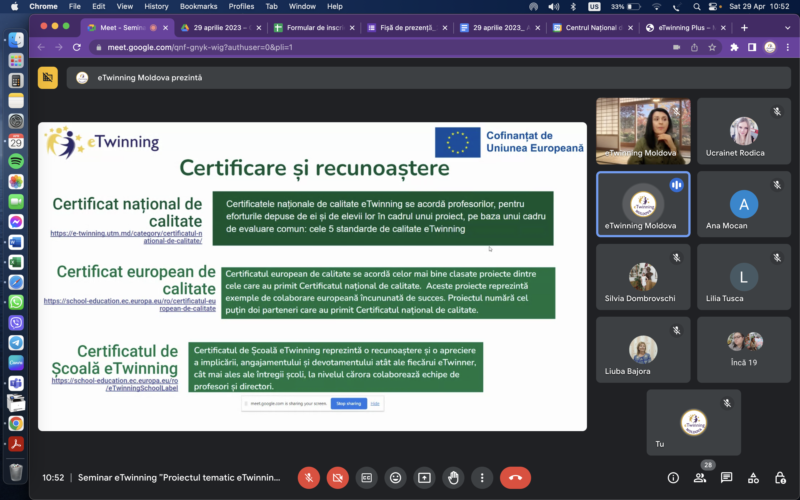Toggle the Chrome side panel icon
The width and height of the screenshot is (800, 500).
coord(752,47)
